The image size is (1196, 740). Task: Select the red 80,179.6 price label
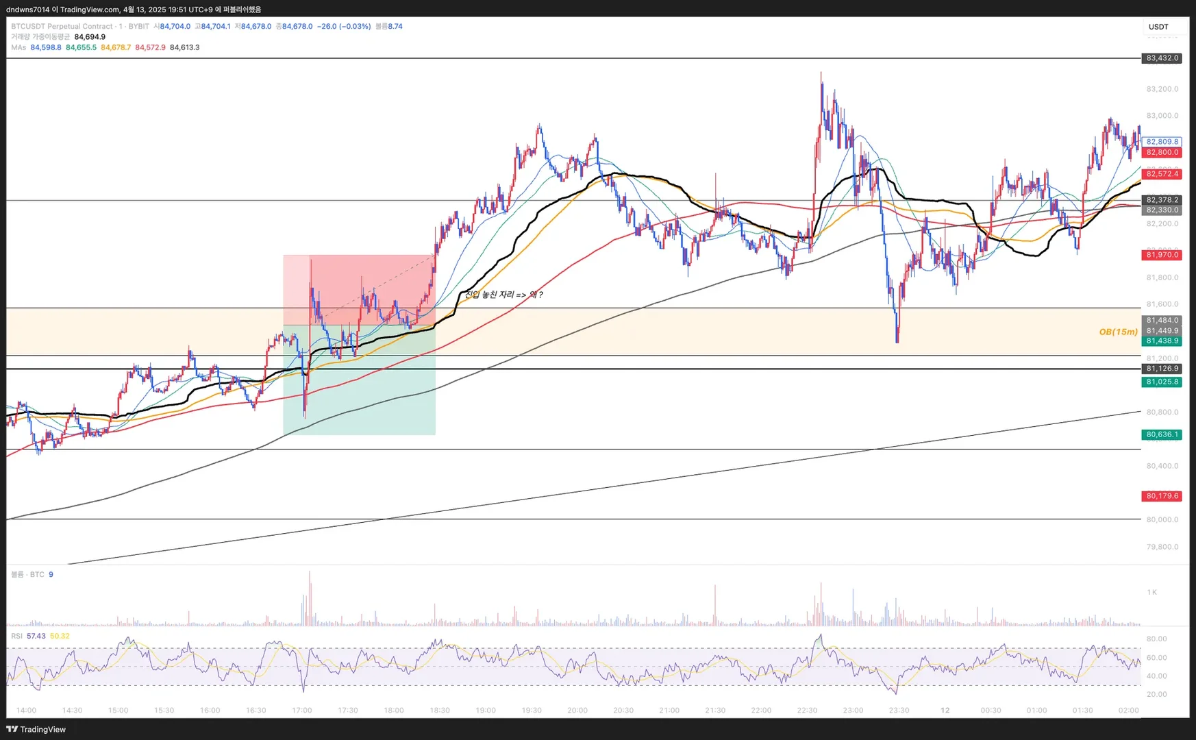point(1162,496)
